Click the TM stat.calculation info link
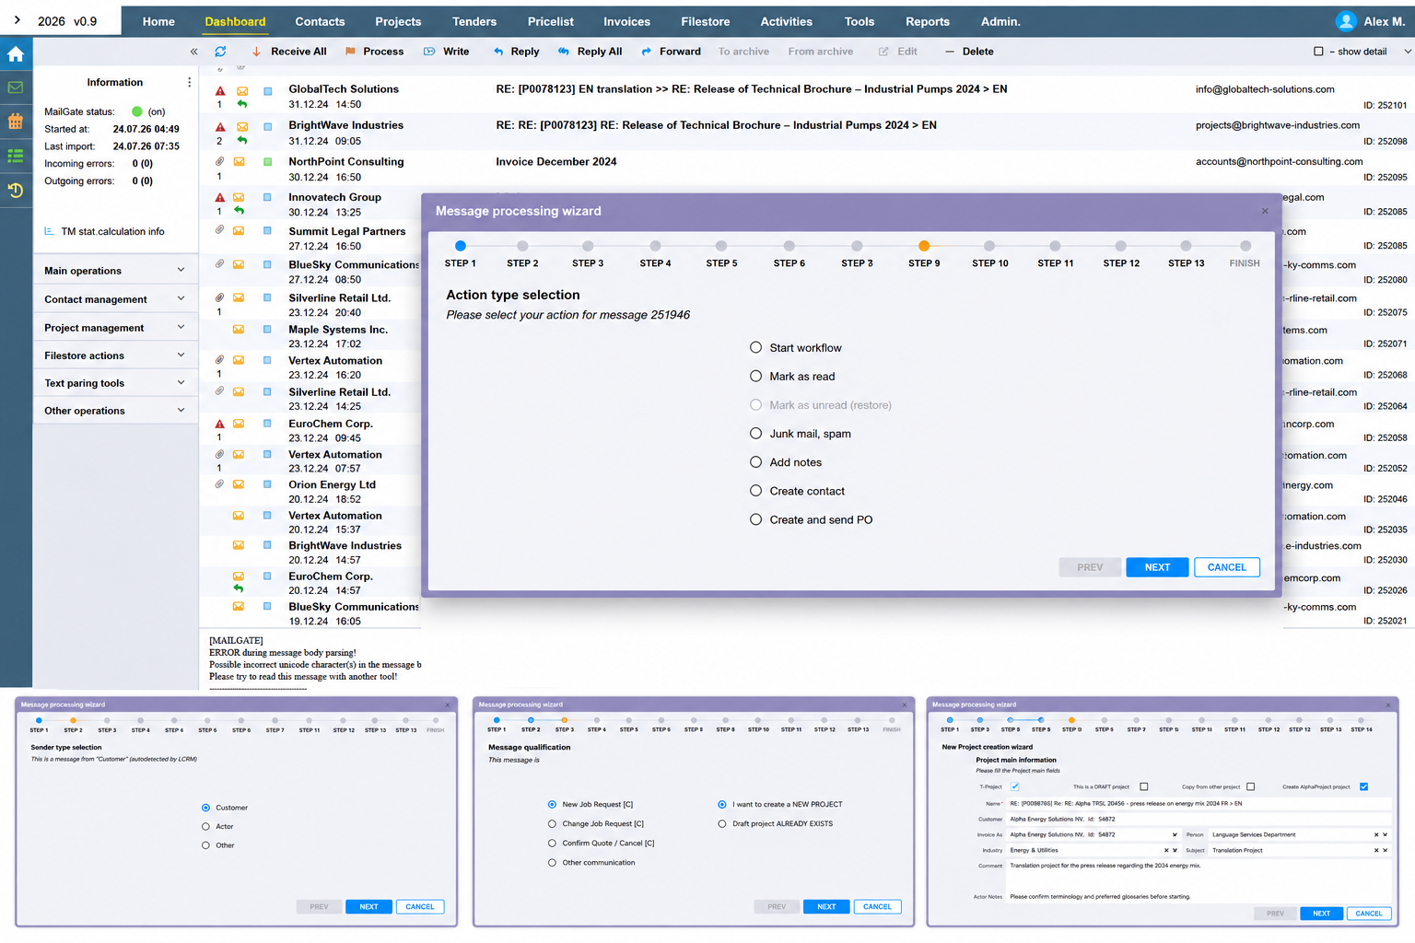This screenshot has height=943, width=1415. point(112,231)
